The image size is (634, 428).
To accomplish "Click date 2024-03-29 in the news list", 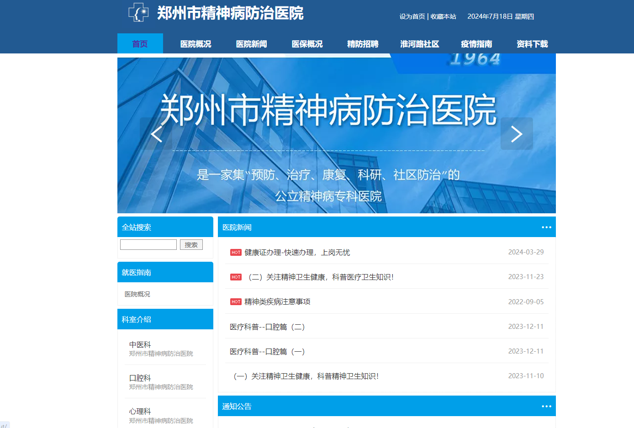I will click(x=526, y=252).
